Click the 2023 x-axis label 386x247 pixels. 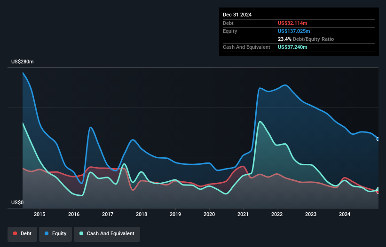311,214
